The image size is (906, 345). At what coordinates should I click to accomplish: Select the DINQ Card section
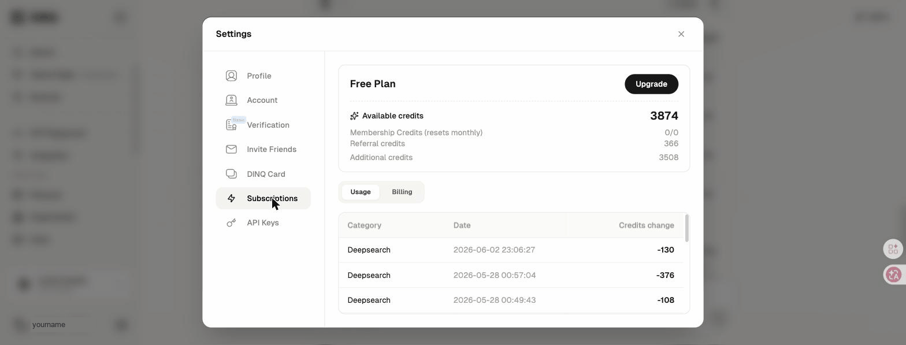tap(263, 174)
